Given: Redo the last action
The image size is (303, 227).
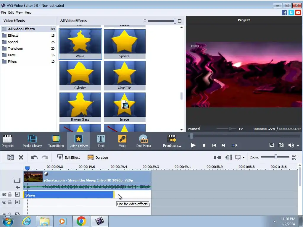Looking at the screenshot, I should 45,157.
